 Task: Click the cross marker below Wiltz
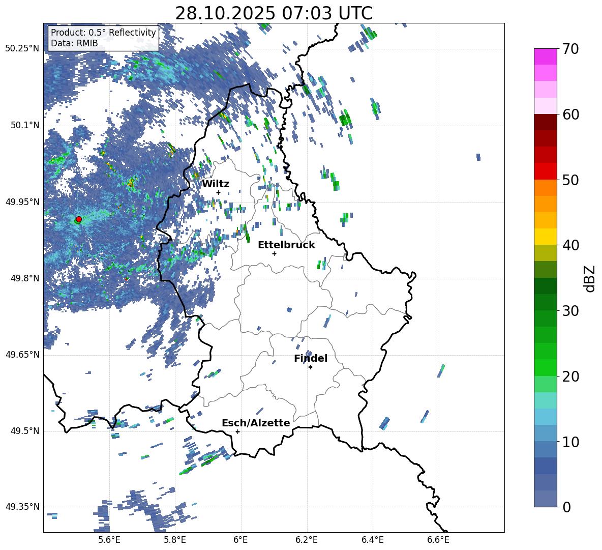[219, 192]
